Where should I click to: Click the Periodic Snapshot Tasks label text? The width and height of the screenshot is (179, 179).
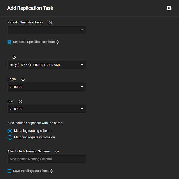click(x=25, y=22)
